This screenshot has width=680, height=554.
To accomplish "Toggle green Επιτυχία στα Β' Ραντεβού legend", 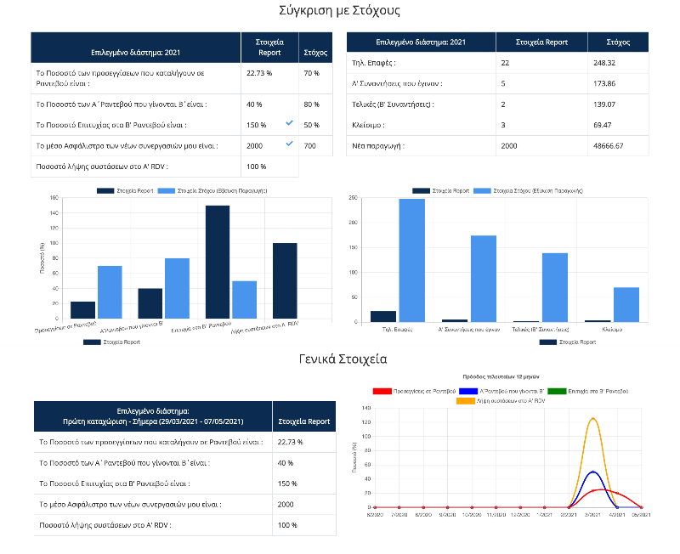I will [588, 391].
